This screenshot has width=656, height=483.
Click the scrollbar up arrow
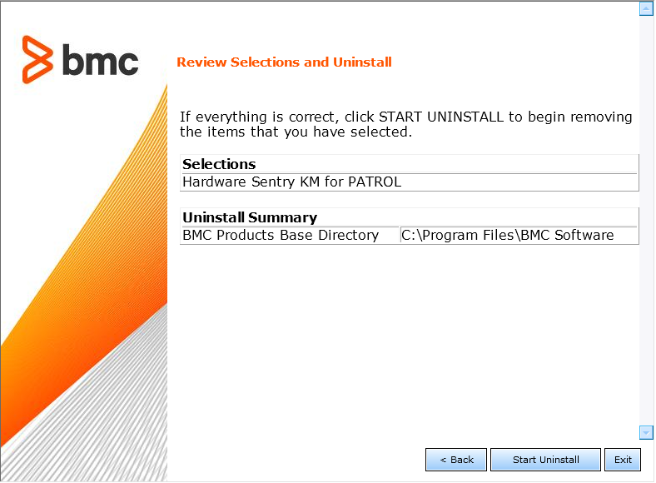(x=646, y=9)
